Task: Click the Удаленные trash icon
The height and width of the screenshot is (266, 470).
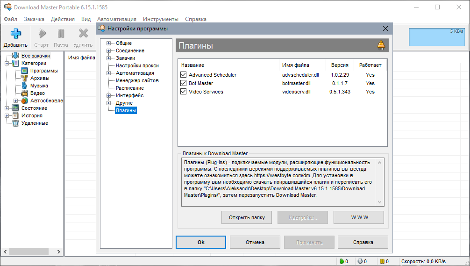Action: tap(15, 123)
